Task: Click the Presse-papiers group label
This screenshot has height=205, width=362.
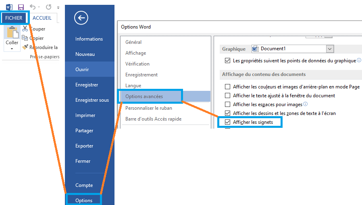Action: (x=45, y=57)
